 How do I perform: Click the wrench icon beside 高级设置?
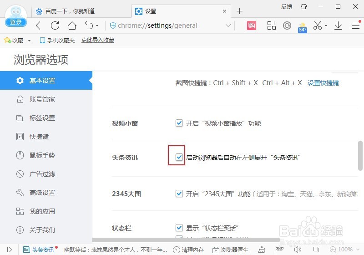click(x=20, y=193)
